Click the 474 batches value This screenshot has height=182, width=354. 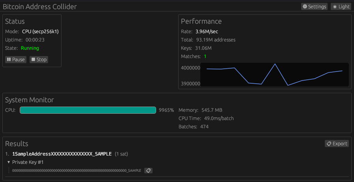[x=204, y=127]
